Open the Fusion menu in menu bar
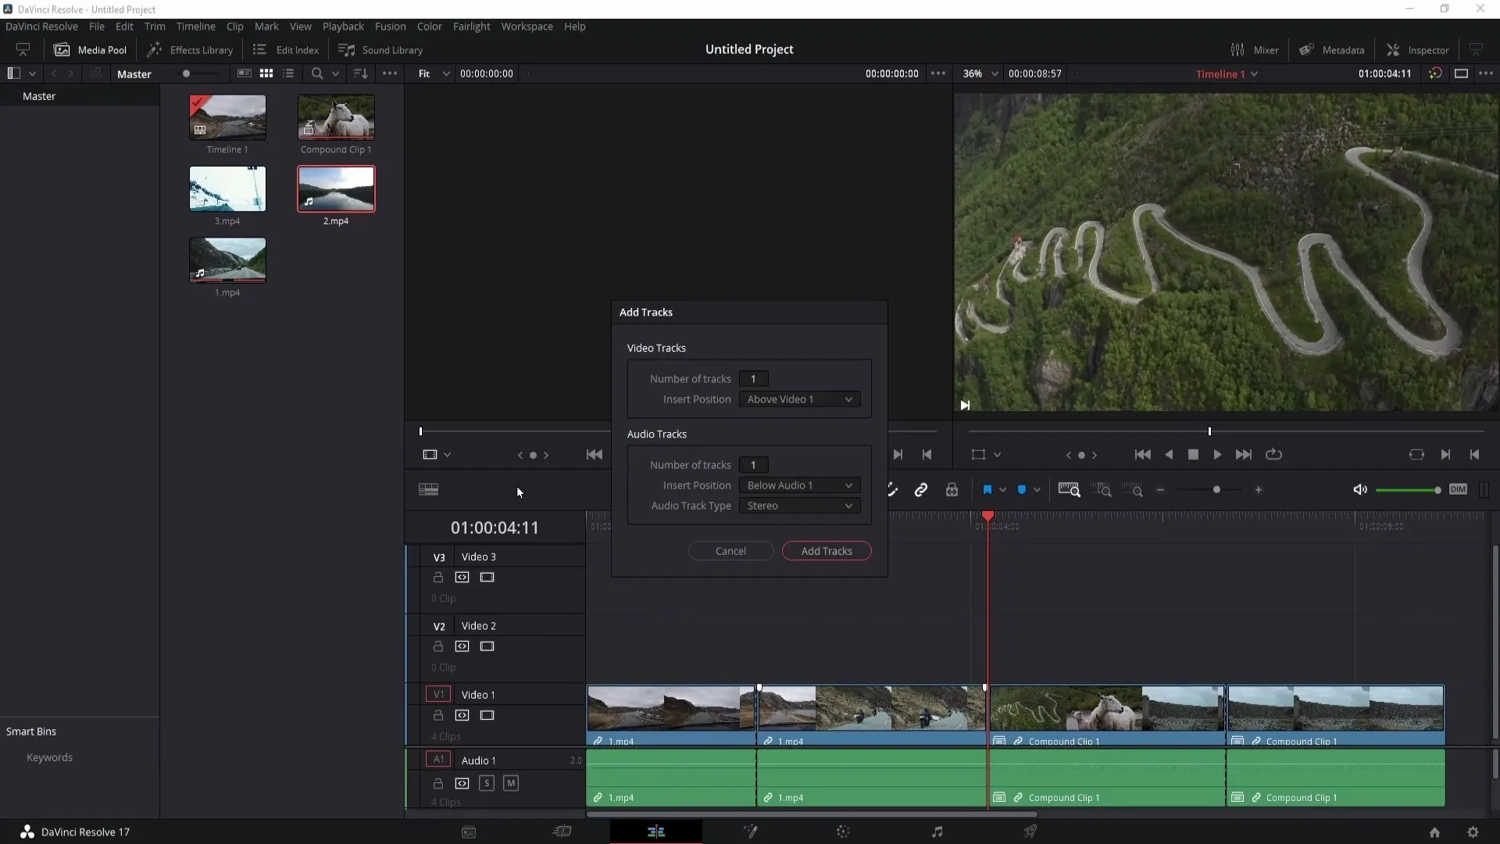Screen dimensions: 1500x844 [389, 26]
